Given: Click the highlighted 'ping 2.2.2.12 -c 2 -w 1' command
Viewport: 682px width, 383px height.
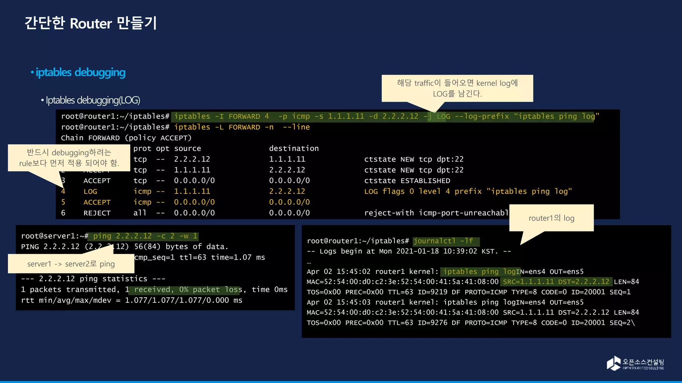Looking at the screenshot, I should pyautogui.click(x=145, y=236).
